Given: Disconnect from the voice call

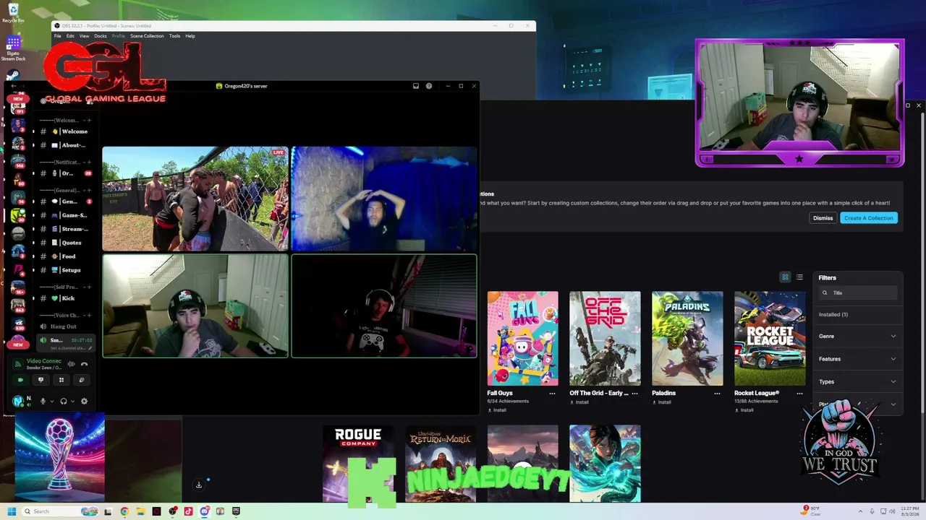Looking at the screenshot, I should pyautogui.click(x=85, y=364).
